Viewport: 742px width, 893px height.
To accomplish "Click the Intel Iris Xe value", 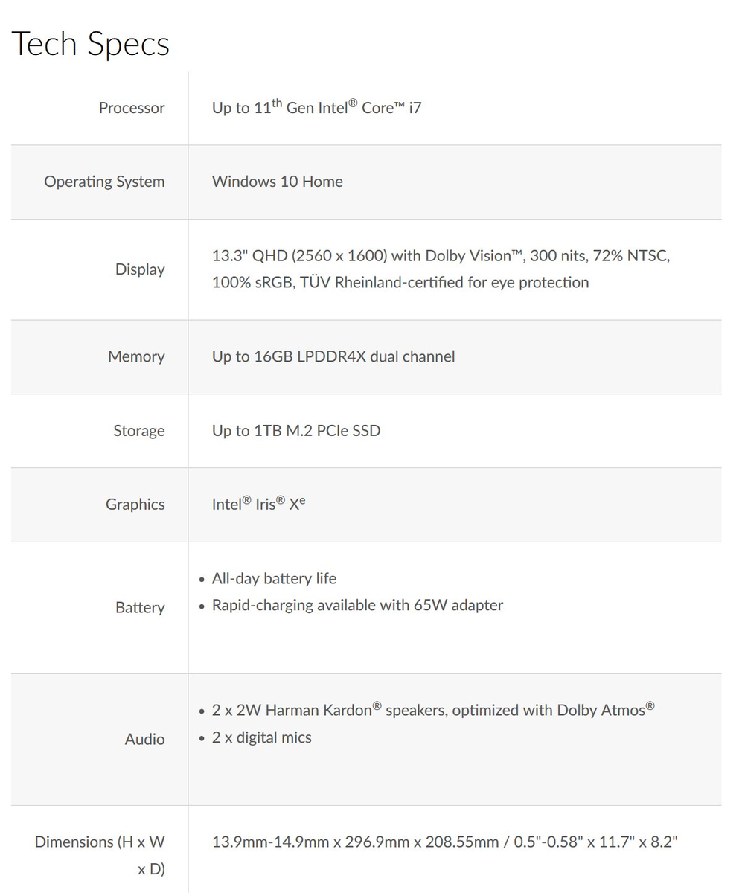I will point(258,504).
